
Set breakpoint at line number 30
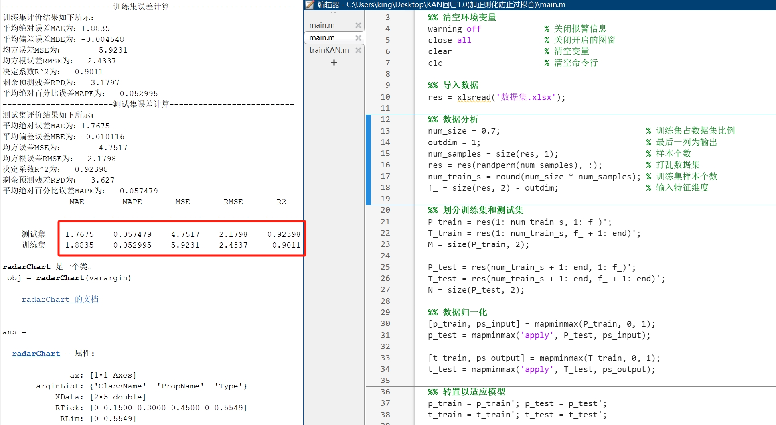tap(385, 323)
